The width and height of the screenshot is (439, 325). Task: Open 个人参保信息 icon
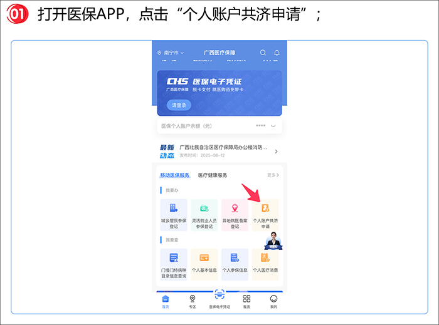235,258
